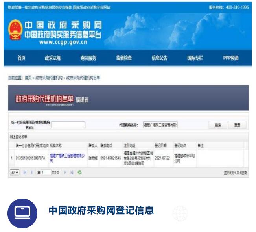The width and height of the screenshot is (256, 232).
Task: Go to first page pagination icon
Action: point(25,173)
